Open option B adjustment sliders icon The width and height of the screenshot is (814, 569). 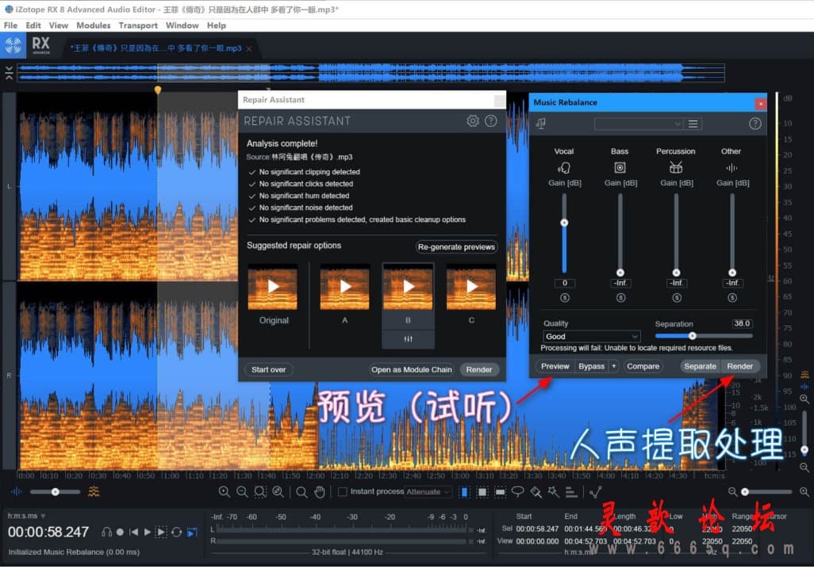[x=408, y=338]
